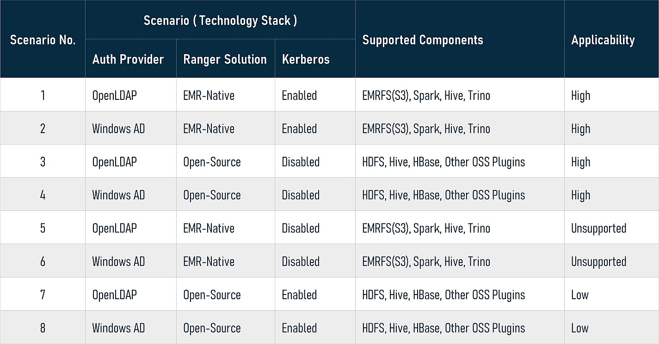
Task: Click scenario number 6 cell
Action: pyautogui.click(x=43, y=262)
